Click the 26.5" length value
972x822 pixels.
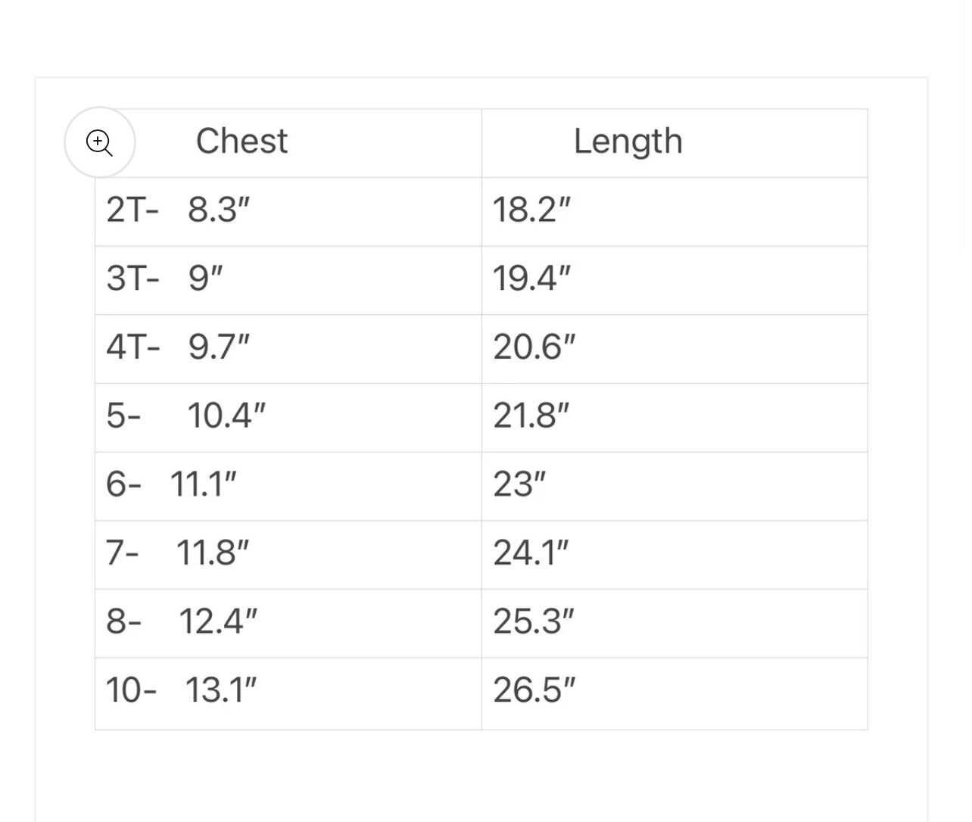[x=534, y=690]
